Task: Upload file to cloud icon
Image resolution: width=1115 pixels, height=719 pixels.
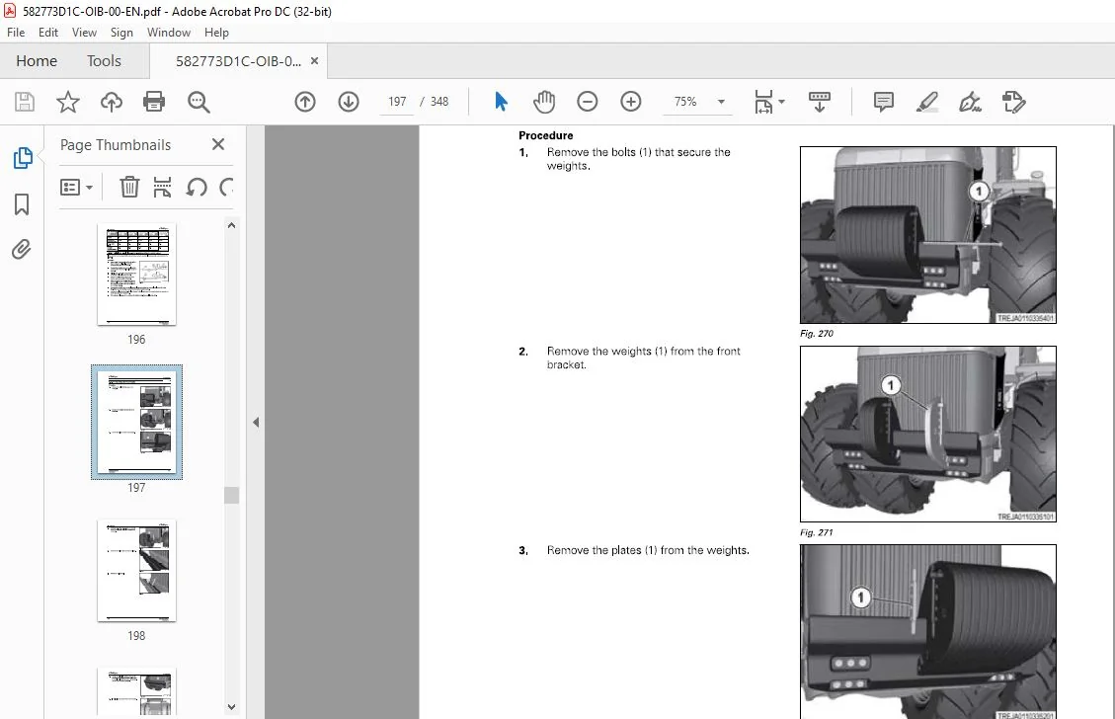Action: (111, 102)
